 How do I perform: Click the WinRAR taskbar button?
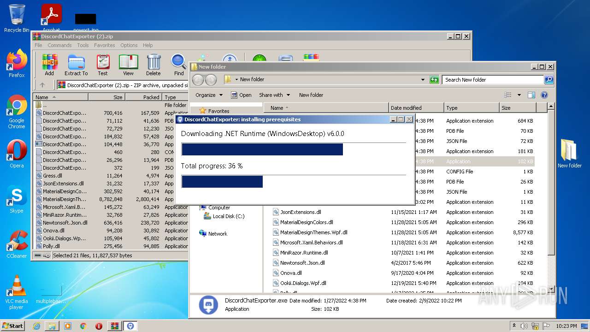click(x=114, y=326)
